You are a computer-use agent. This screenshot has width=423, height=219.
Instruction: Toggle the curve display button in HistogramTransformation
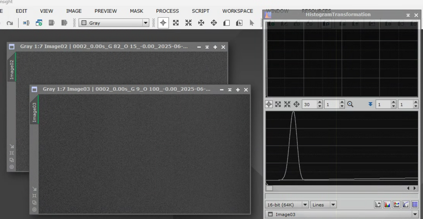406,205
